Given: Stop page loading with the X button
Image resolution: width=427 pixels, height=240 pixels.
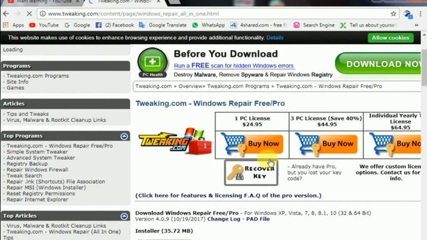Looking at the screenshot, I should pyautogui.click(x=29, y=13).
